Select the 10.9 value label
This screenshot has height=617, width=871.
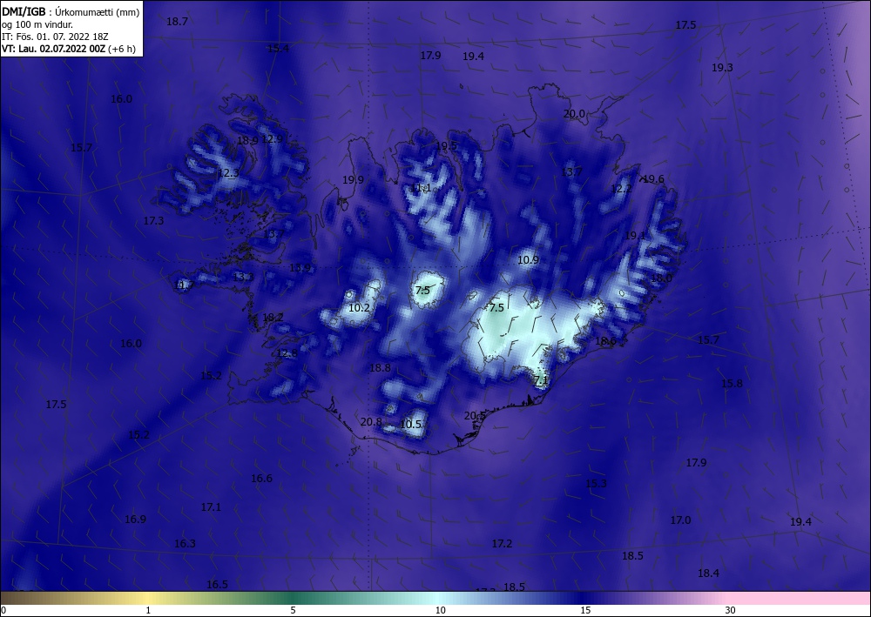(529, 260)
